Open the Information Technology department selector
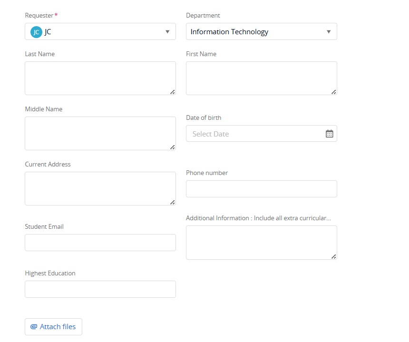This screenshot has width=409, height=342. pyautogui.click(x=262, y=31)
